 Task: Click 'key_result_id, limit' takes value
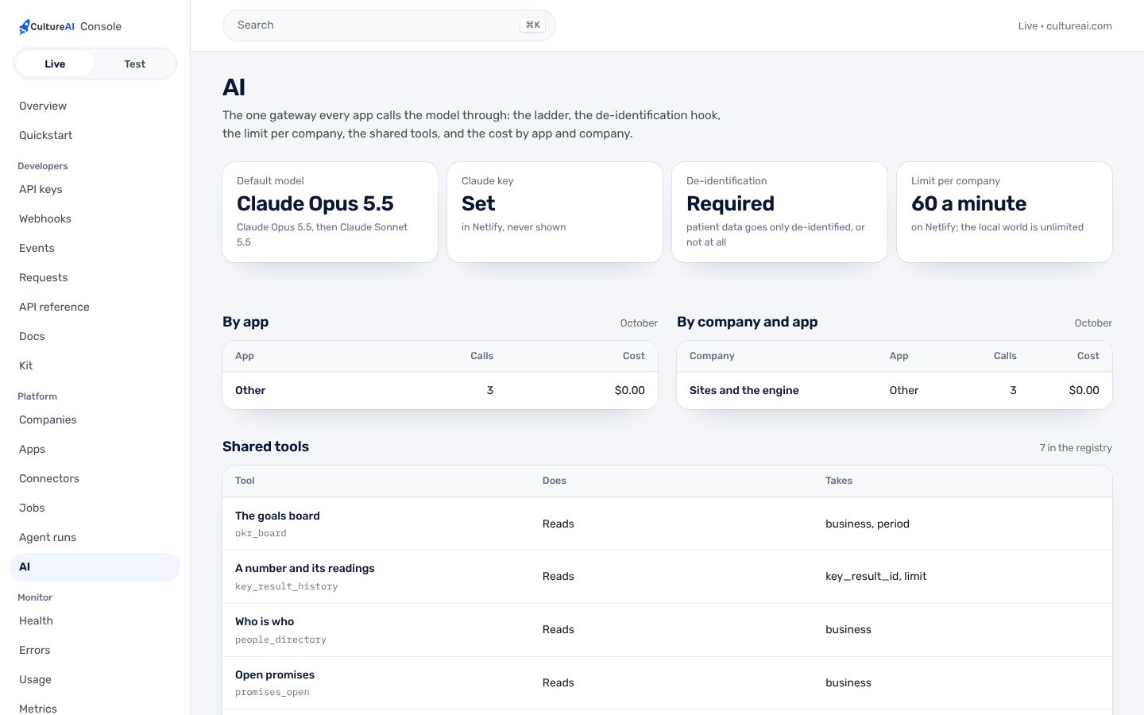click(876, 576)
